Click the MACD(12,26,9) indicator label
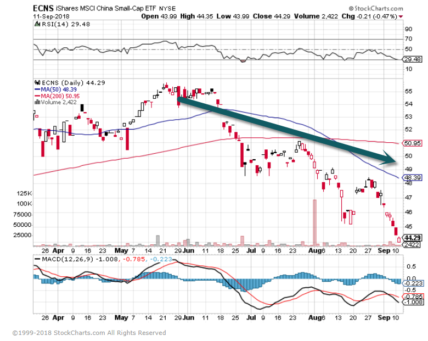Image resolution: width=428 pixels, height=341 pixels. (67, 259)
